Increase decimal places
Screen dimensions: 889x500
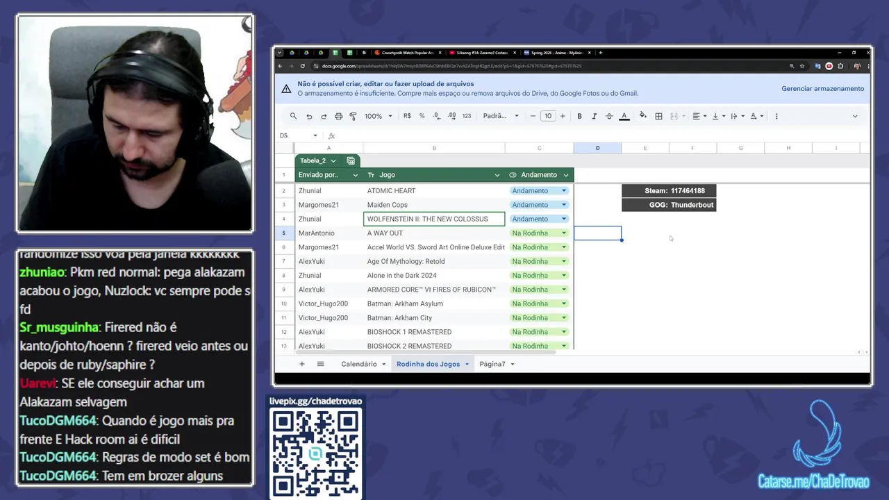tap(452, 116)
